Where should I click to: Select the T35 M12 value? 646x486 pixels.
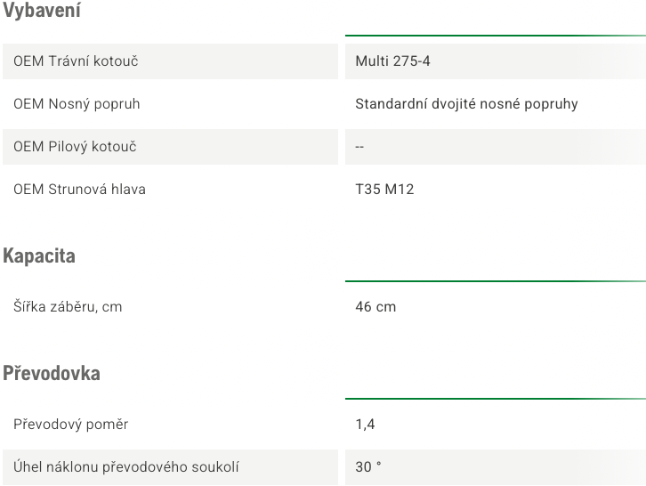[x=384, y=190]
